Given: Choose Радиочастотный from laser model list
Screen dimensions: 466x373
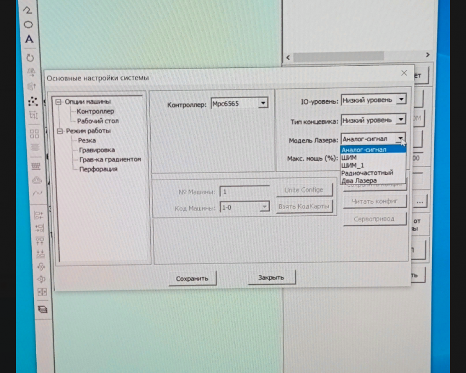Looking at the screenshot, I should (x=366, y=173).
